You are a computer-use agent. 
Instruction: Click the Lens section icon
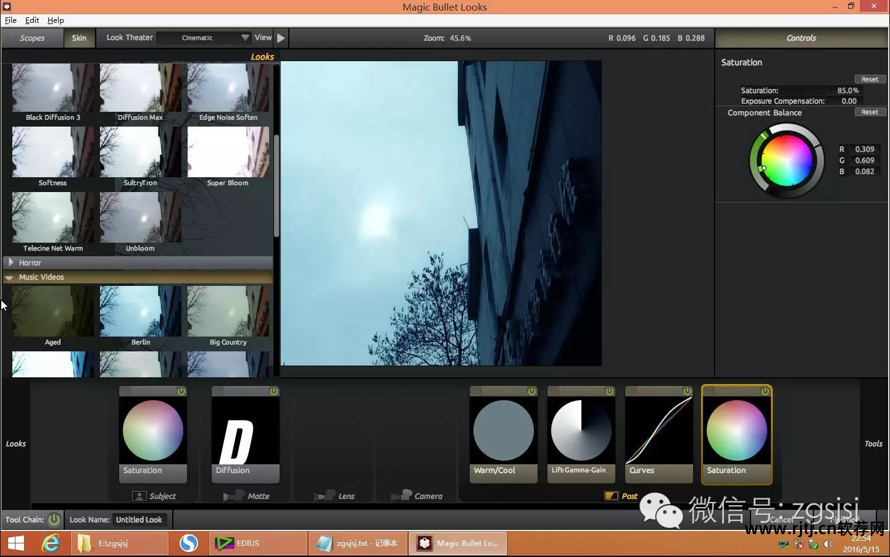325,496
